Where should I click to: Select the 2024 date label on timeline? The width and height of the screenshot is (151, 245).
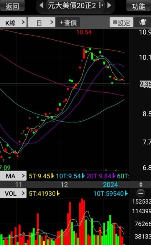click(x=110, y=185)
